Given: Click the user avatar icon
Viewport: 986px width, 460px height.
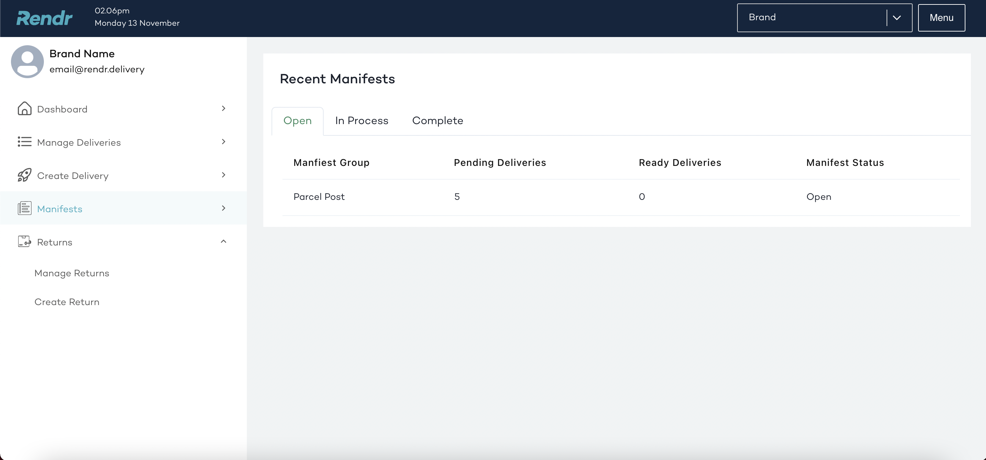Looking at the screenshot, I should [x=27, y=62].
